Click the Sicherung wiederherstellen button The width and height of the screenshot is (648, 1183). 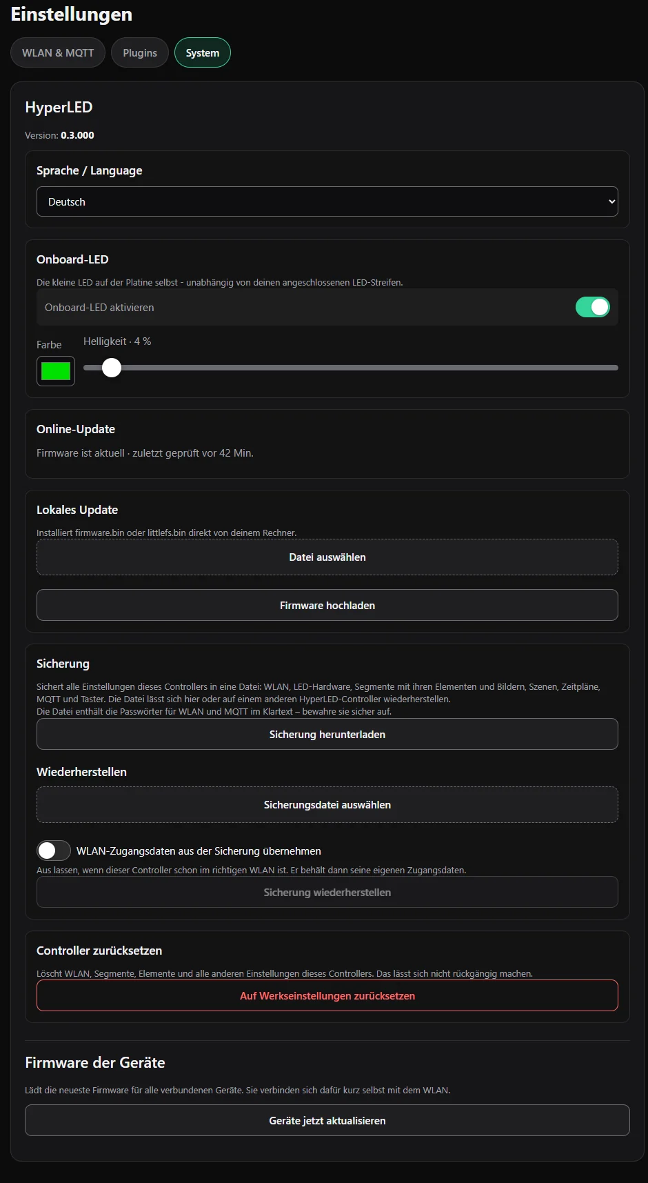[x=327, y=892]
